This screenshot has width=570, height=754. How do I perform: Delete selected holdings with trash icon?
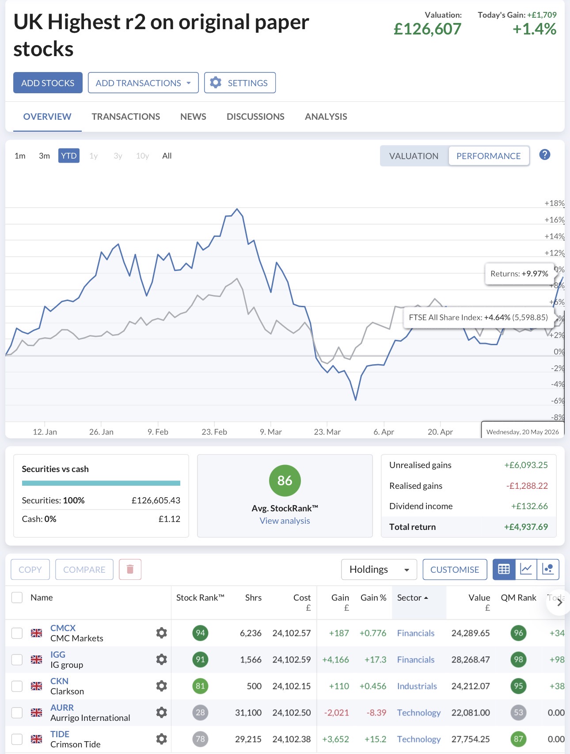point(130,569)
